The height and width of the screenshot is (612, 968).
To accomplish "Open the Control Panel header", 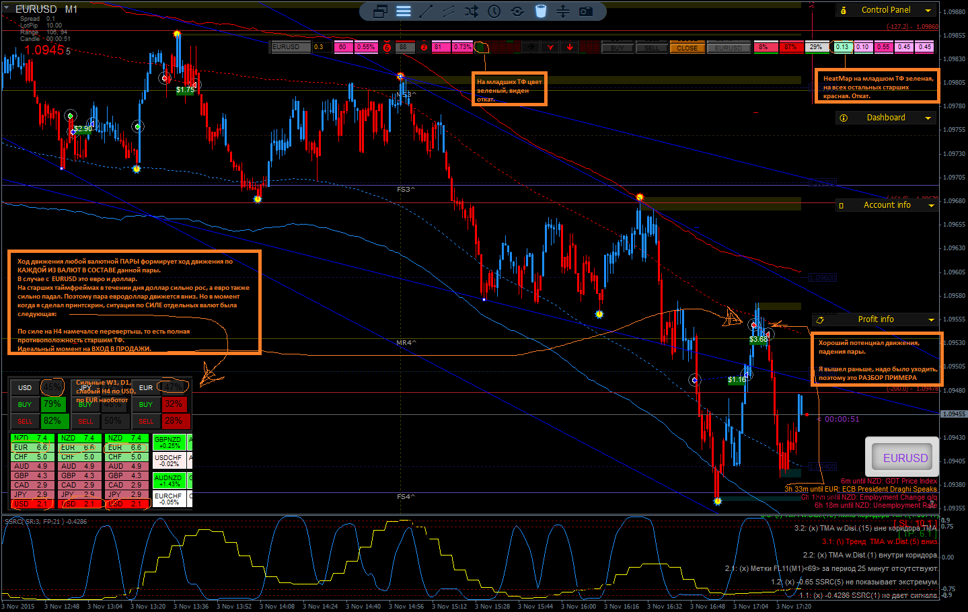I will [886, 10].
